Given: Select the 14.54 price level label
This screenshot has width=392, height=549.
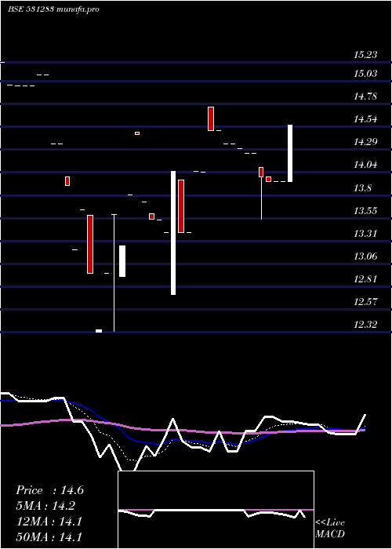Looking at the screenshot, I should (x=365, y=119).
